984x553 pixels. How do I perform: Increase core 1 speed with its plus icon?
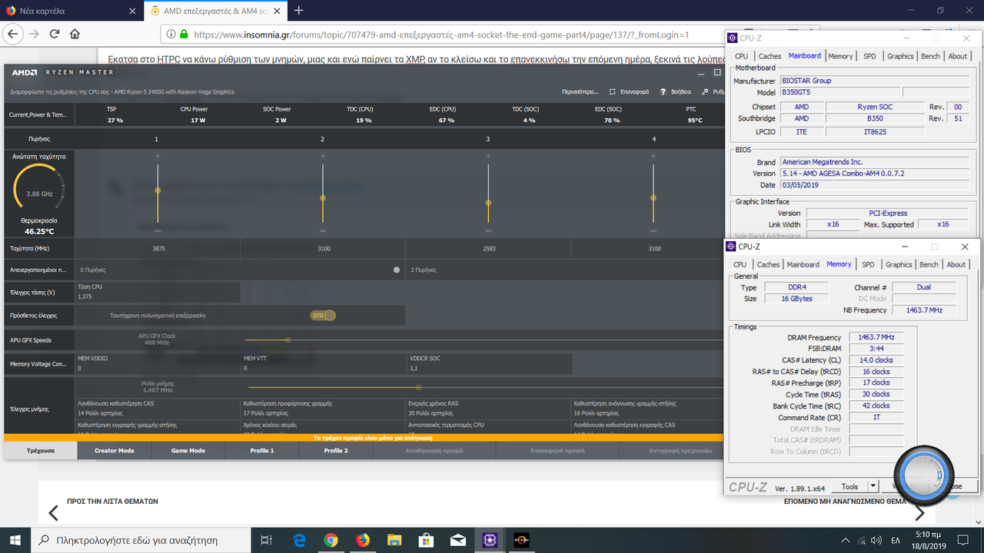click(x=158, y=157)
